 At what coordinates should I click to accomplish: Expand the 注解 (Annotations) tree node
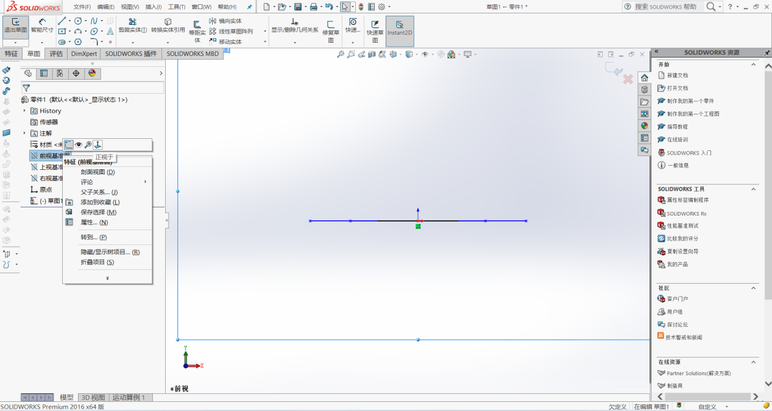pos(24,133)
